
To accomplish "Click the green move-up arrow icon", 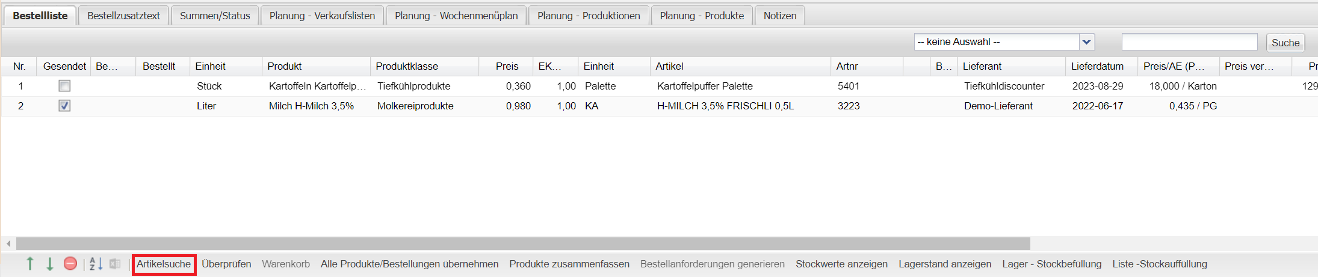I will (x=30, y=264).
